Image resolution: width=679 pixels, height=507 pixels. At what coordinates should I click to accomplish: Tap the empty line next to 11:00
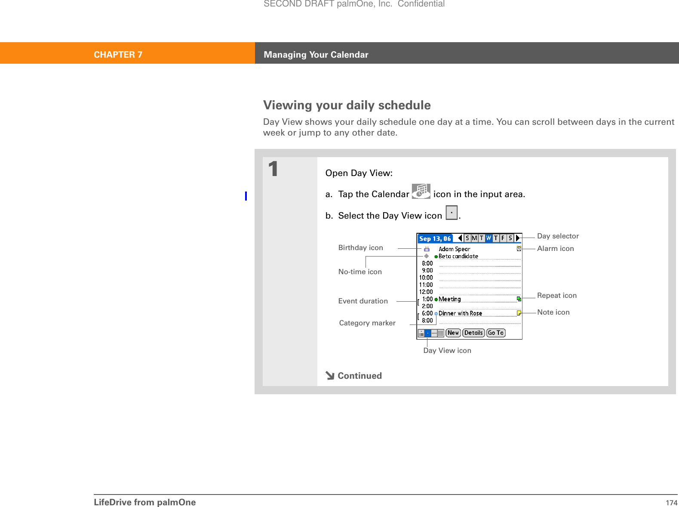(480, 285)
